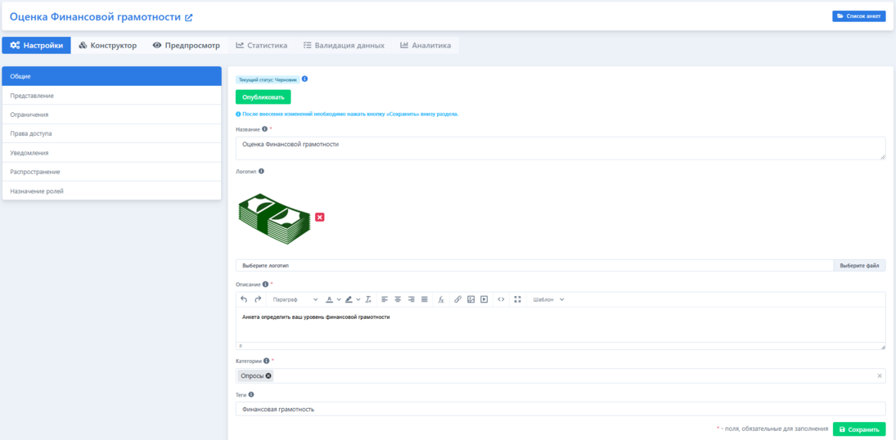This screenshot has width=896, height=440.
Task: Open the Параграф style dropdown
Action: (x=295, y=300)
